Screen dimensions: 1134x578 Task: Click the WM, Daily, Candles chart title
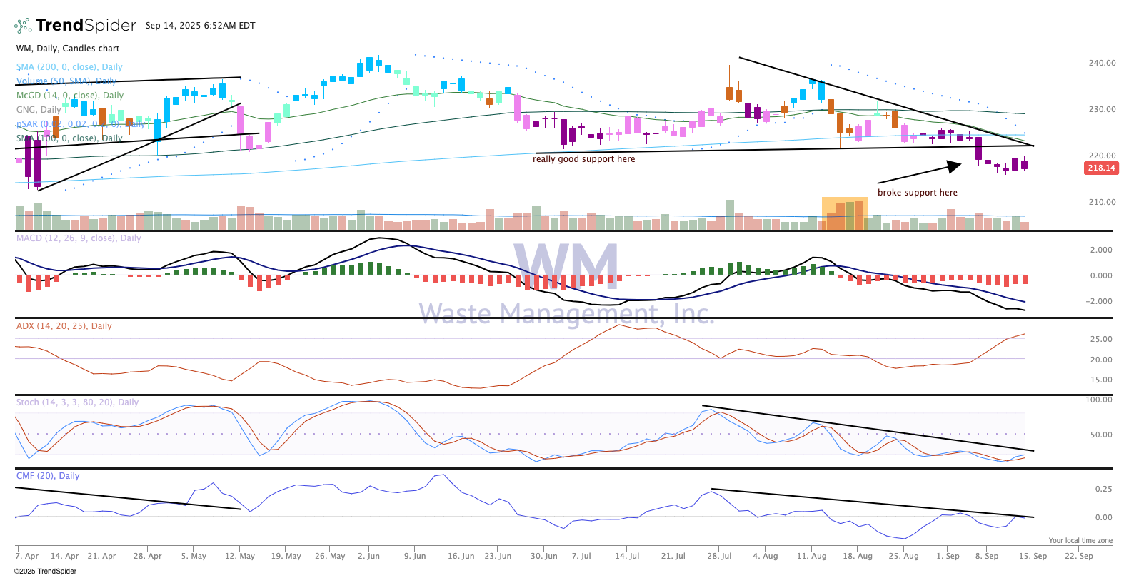[68, 49]
